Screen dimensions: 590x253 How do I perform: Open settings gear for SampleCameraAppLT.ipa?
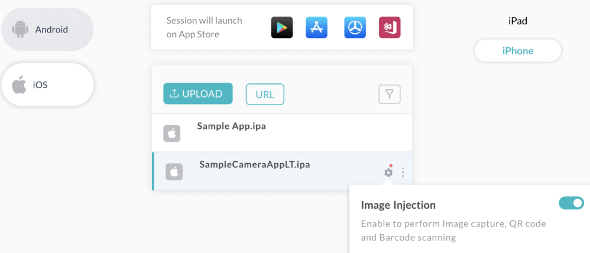(x=388, y=172)
